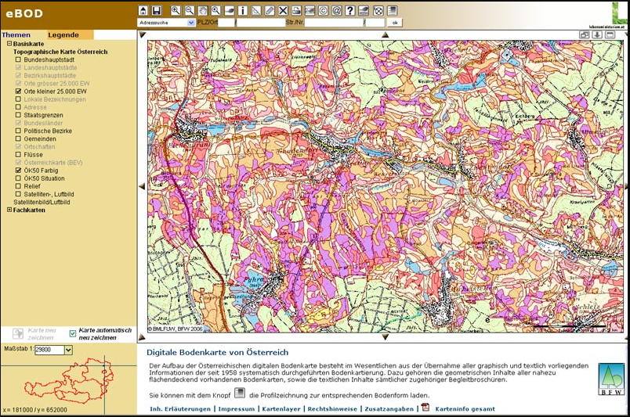Click the Str. street name input field
This screenshot has width=630, height=417.
[x=334, y=23]
